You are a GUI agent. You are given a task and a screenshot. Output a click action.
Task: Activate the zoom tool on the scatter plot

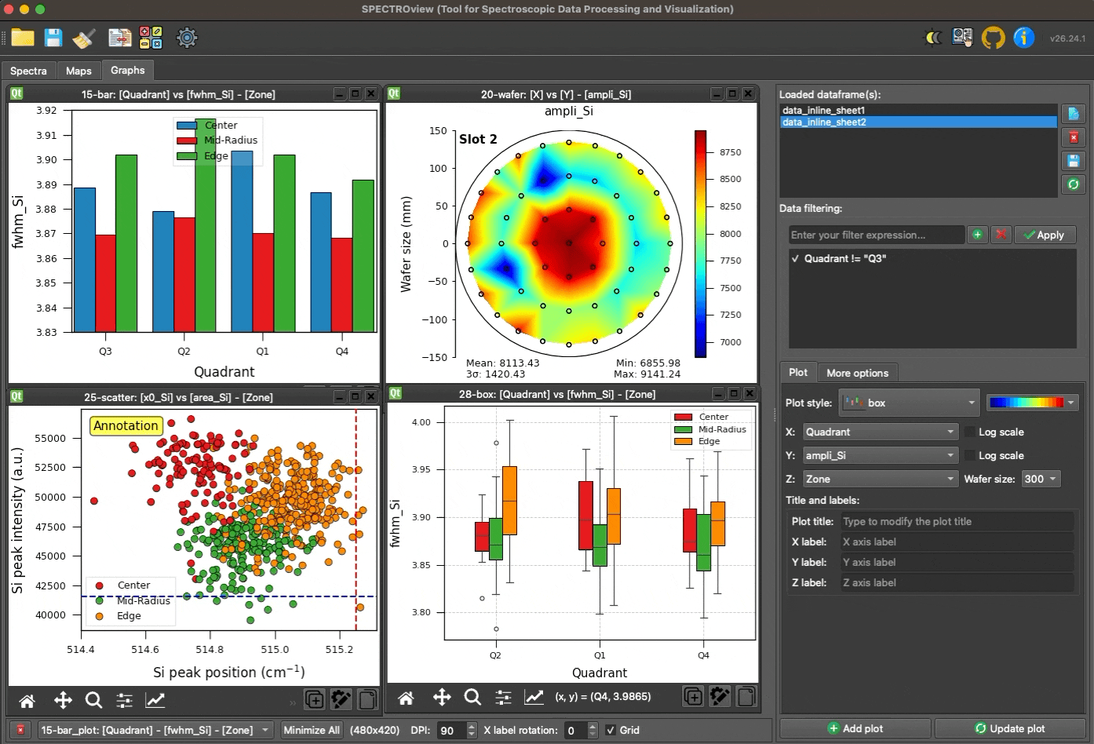(93, 700)
